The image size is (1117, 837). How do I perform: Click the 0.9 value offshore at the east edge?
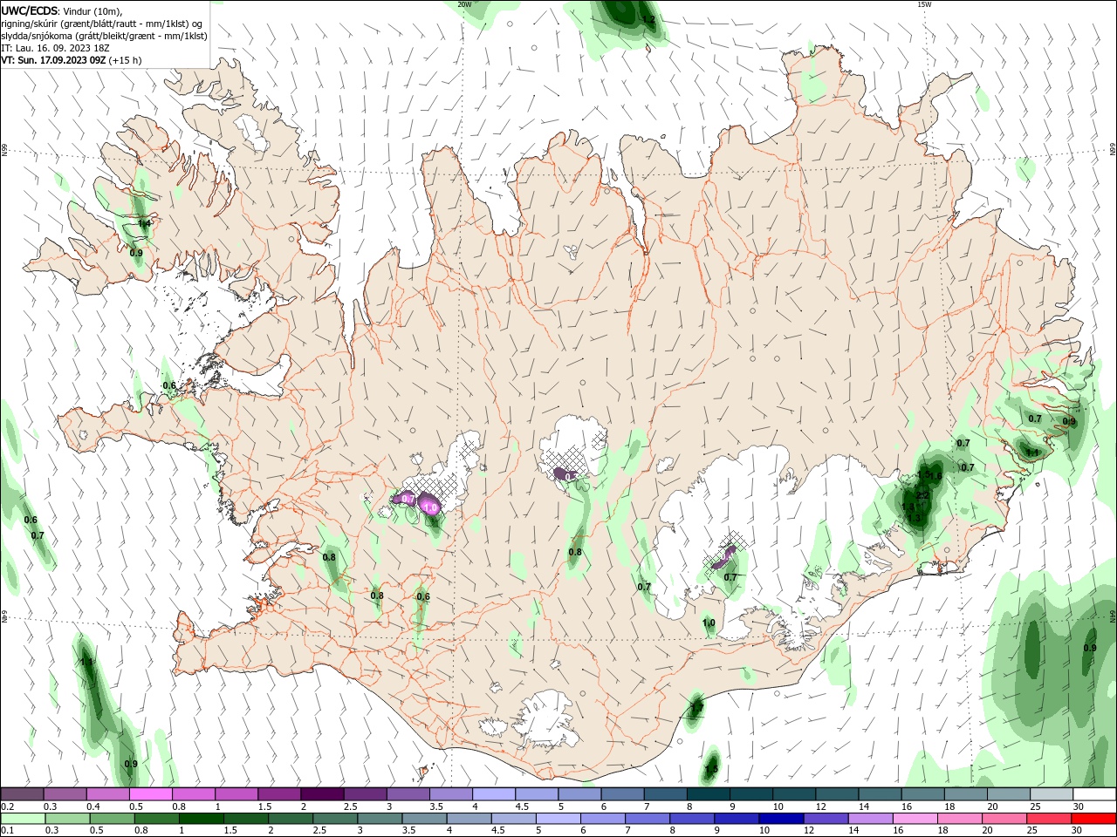point(1090,648)
